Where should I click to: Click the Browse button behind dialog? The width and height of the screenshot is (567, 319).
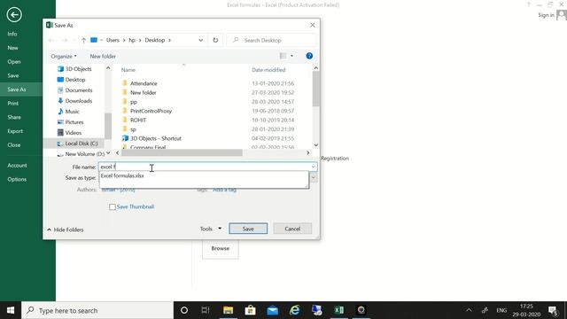221,248
